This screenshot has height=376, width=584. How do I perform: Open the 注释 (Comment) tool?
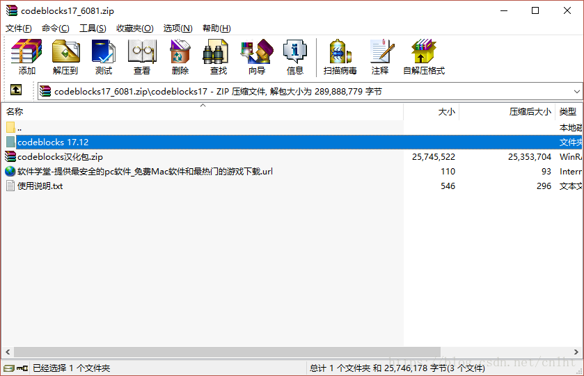click(381, 51)
